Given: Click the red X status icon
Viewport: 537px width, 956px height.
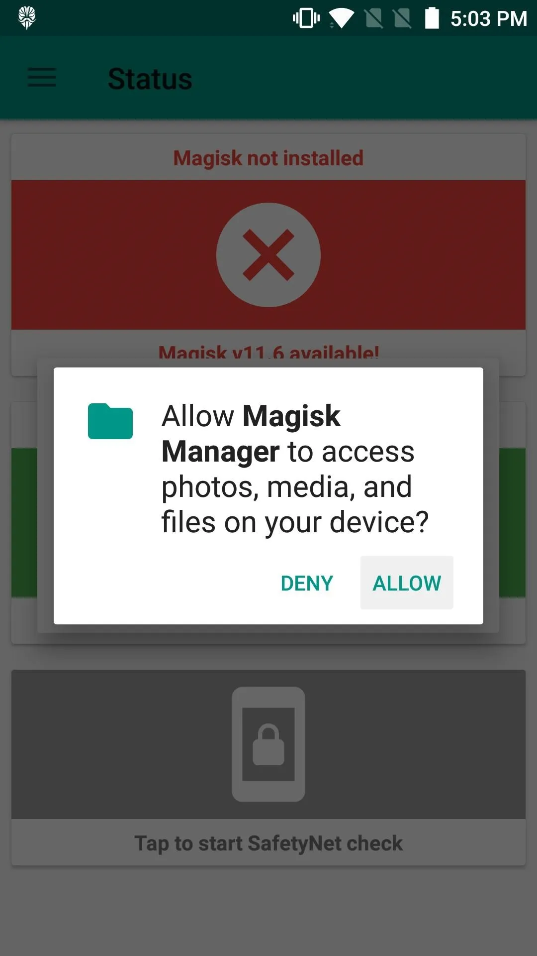Looking at the screenshot, I should pyautogui.click(x=268, y=255).
